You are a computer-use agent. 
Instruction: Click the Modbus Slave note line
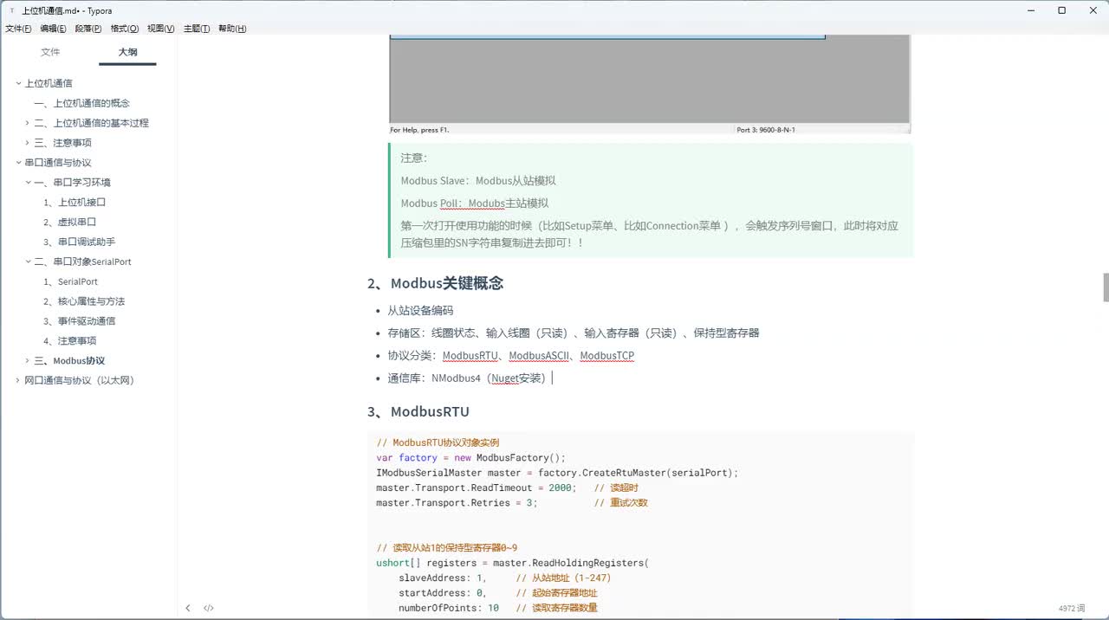(478, 181)
